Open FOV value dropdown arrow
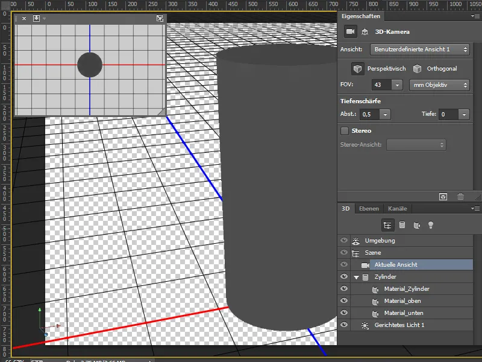 (397, 84)
